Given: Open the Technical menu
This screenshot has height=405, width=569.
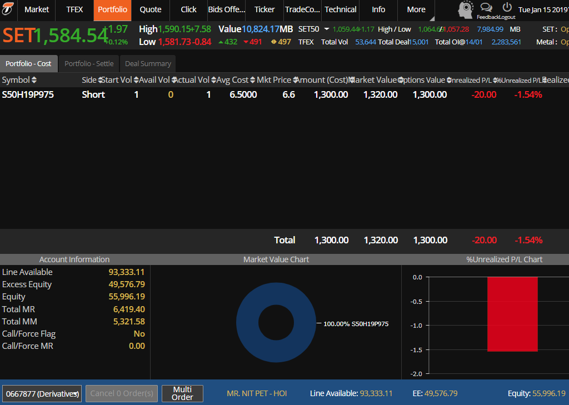Looking at the screenshot, I should pyautogui.click(x=341, y=9).
